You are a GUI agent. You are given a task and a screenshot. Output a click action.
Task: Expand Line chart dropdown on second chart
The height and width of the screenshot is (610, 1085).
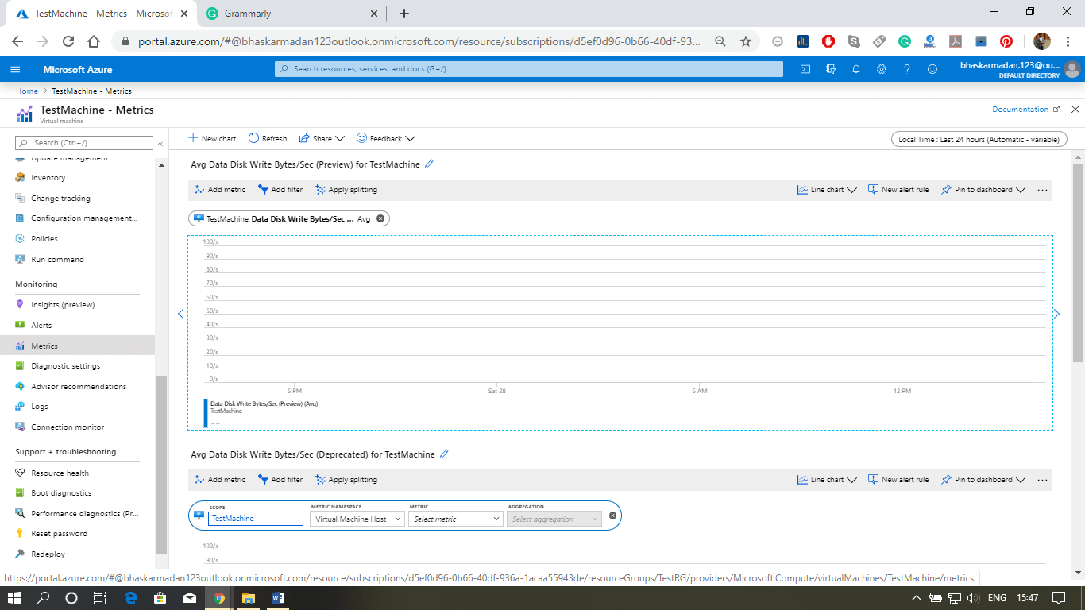827,480
